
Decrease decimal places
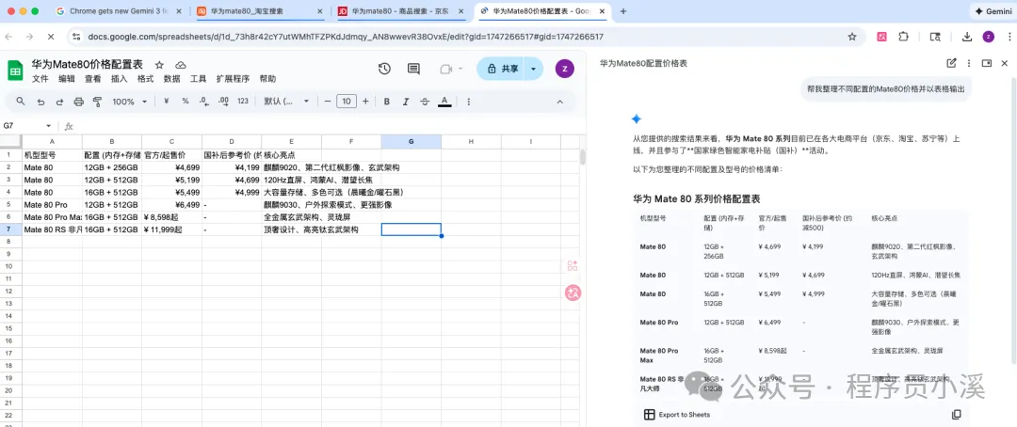203,101
